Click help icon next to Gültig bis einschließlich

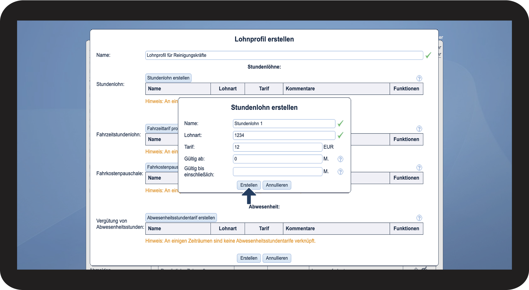(340, 172)
